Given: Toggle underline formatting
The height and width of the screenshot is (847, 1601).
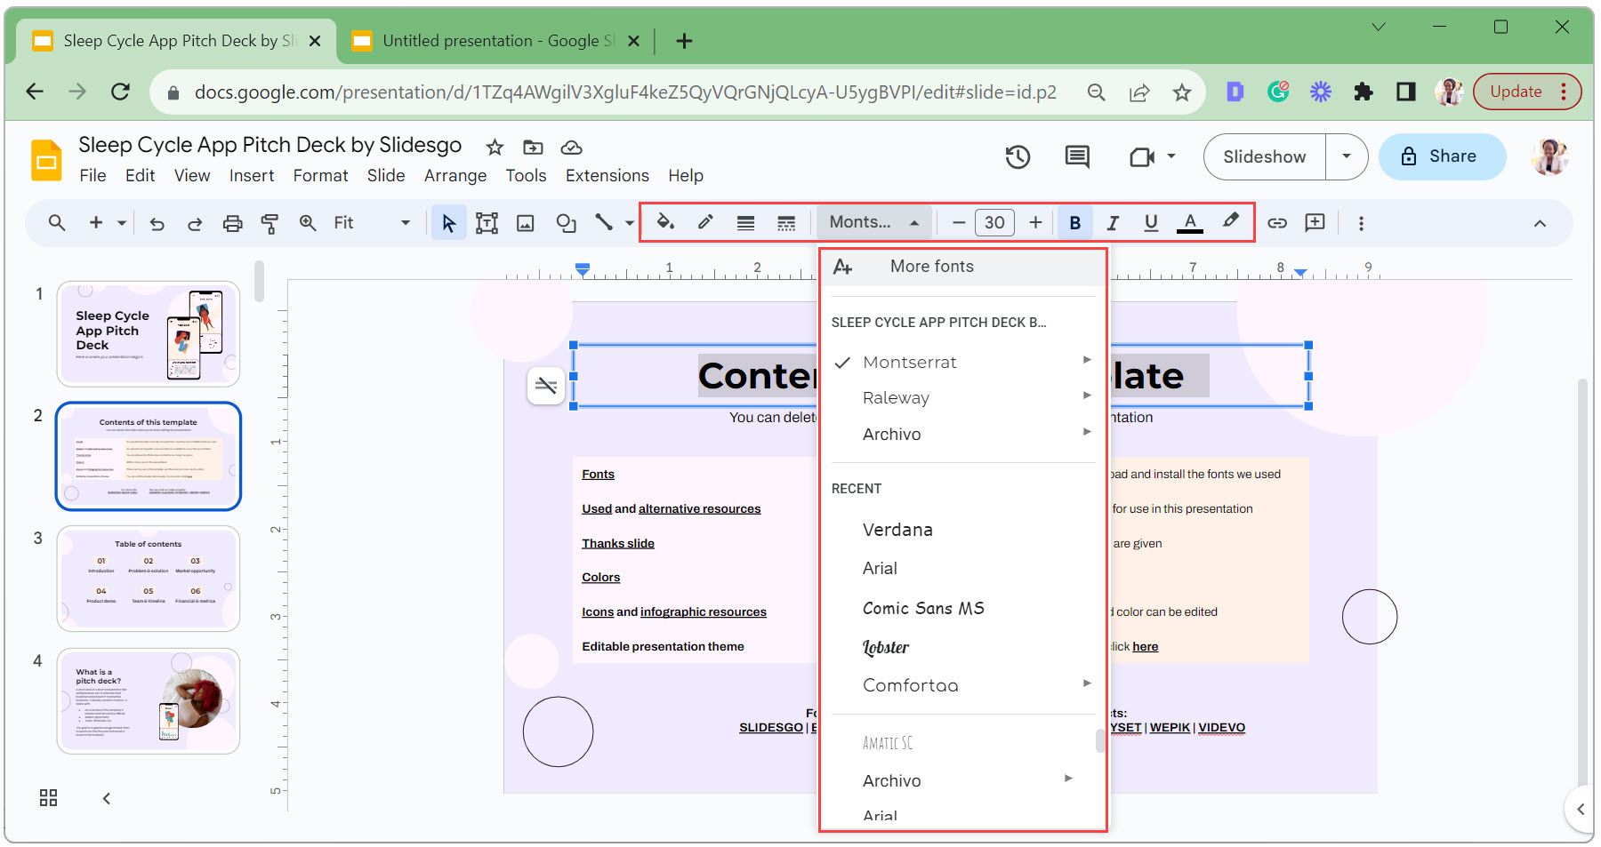Looking at the screenshot, I should 1151,223.
